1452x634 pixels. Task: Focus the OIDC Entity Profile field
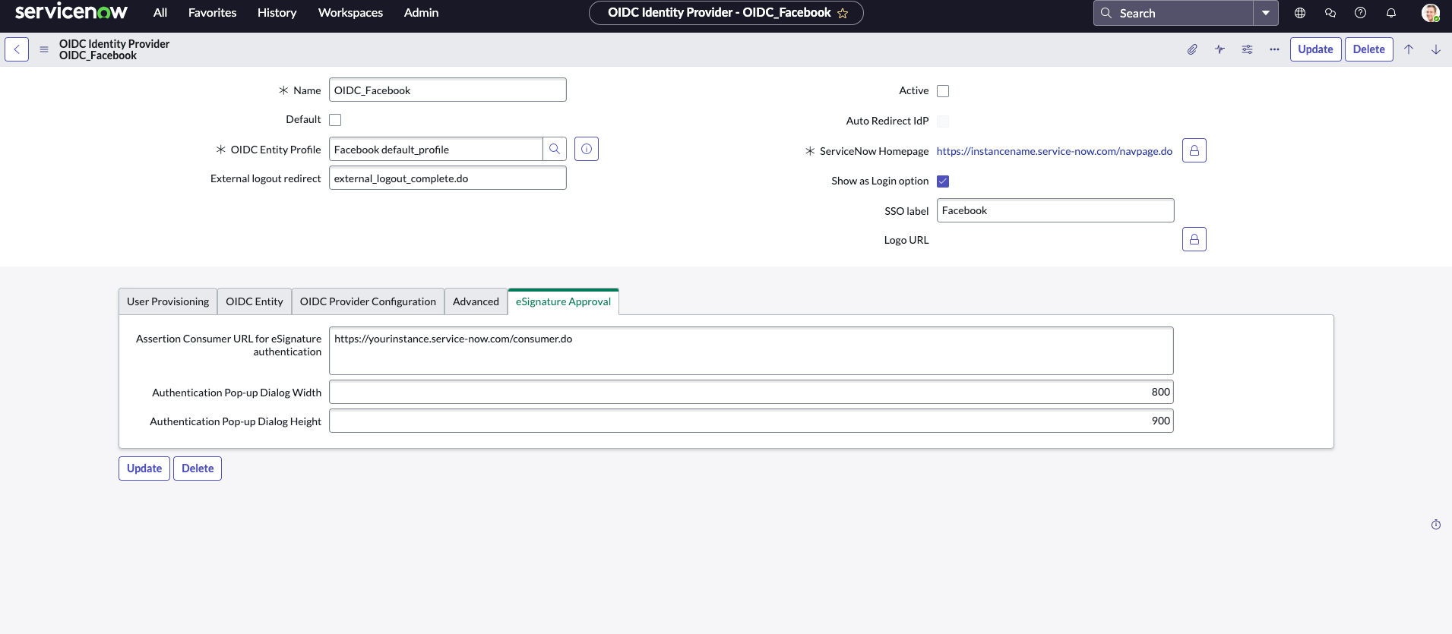pos(436,149)
